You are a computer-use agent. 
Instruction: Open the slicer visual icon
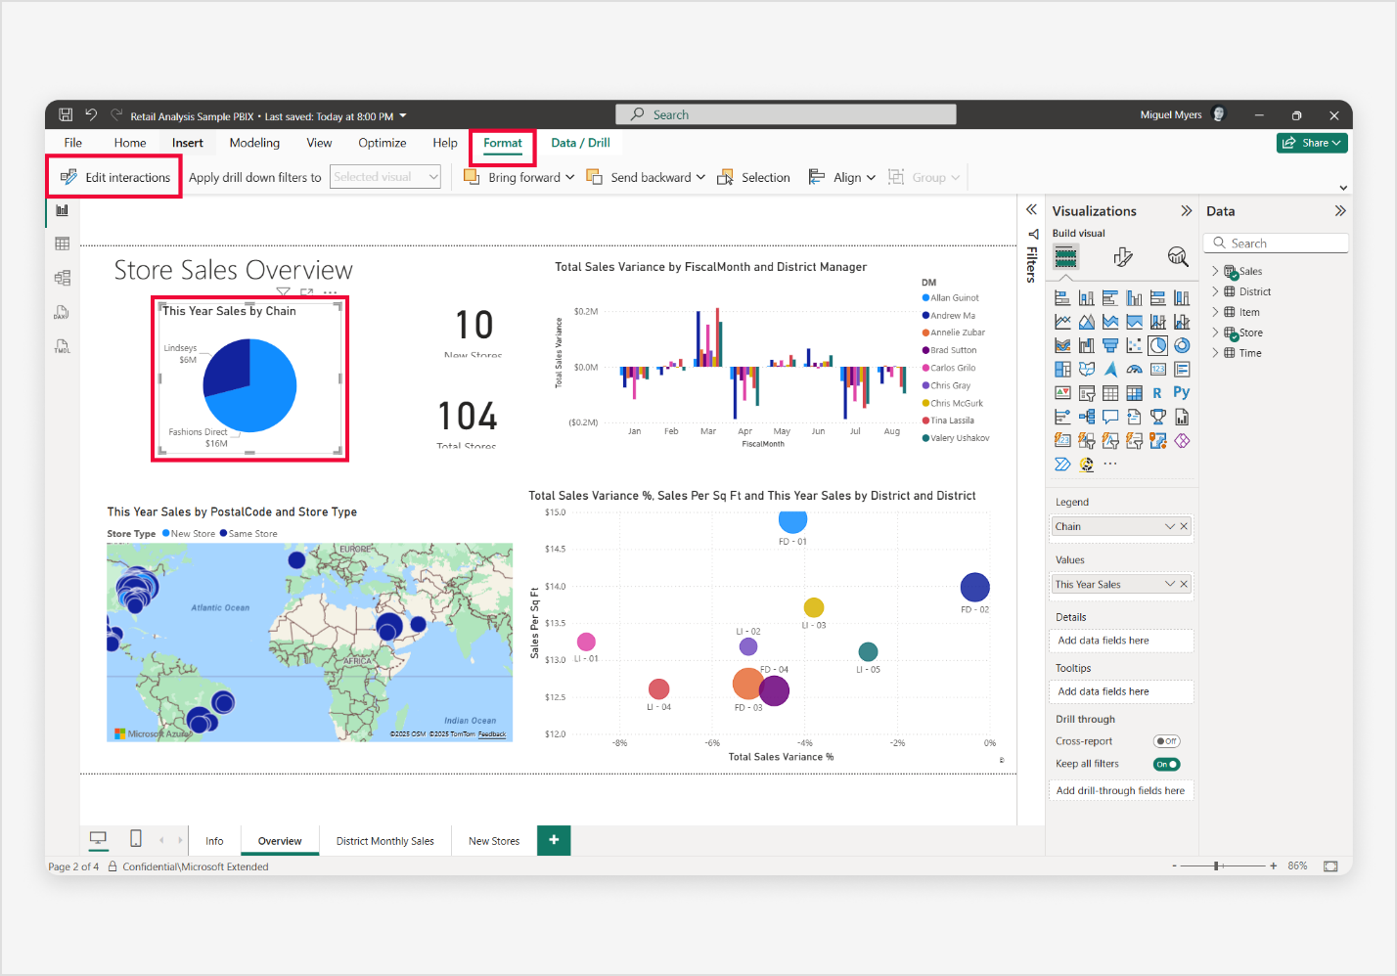1087,392
